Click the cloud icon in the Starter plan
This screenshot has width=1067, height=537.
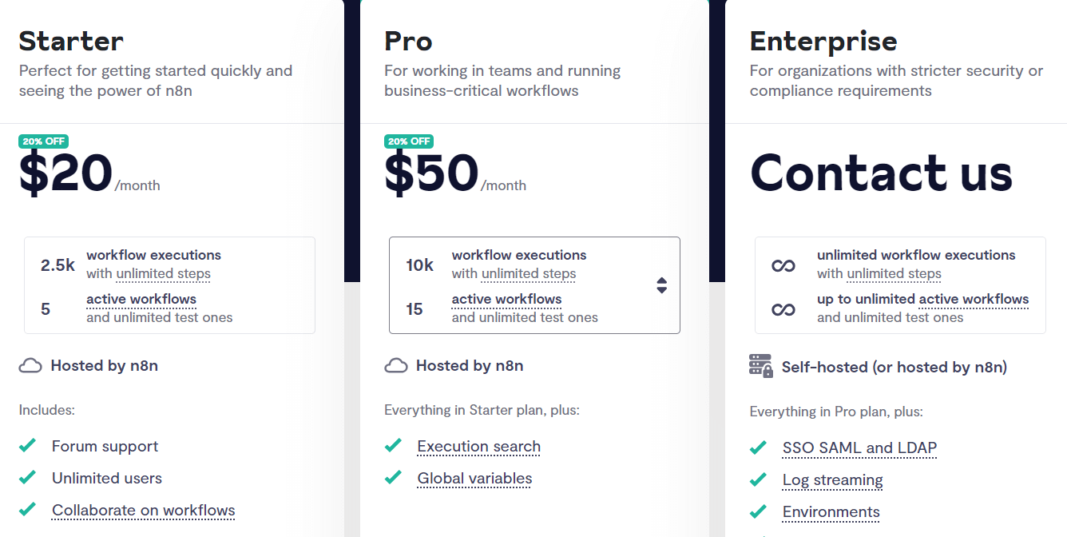[x=30, y=366]
